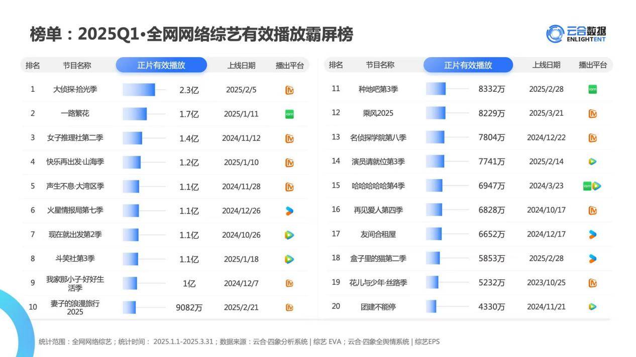Viewport: 636px width, 357px height.
Task: Click the platform icon for 花儿与少年·丝路季
Action: [x=593, y=283]
